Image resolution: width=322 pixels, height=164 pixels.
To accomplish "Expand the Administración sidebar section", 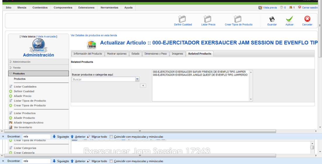I will 38,62.
